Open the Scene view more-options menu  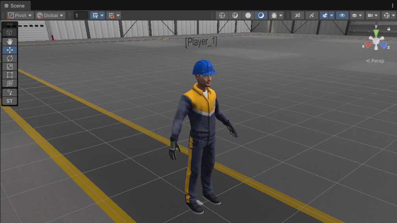(x=392, y=6)
